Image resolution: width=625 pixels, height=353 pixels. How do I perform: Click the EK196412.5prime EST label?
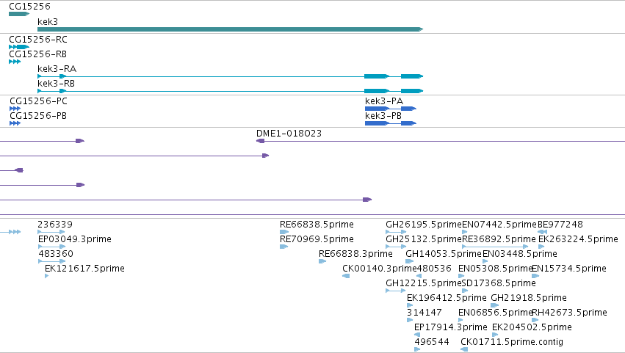coord(447,298)
